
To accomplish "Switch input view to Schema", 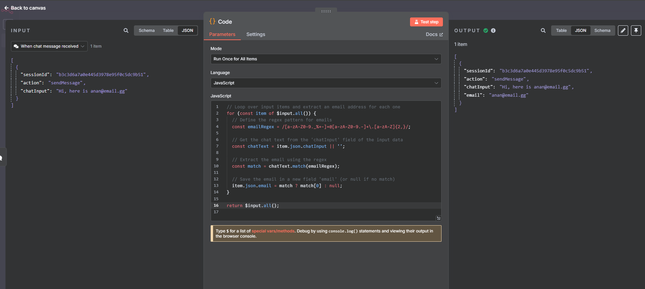I will pyautogui.click(x=147, y=31).
